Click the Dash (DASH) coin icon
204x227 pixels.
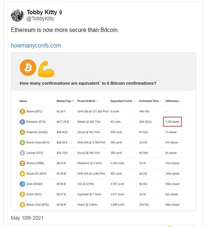(x=22, y=184)
